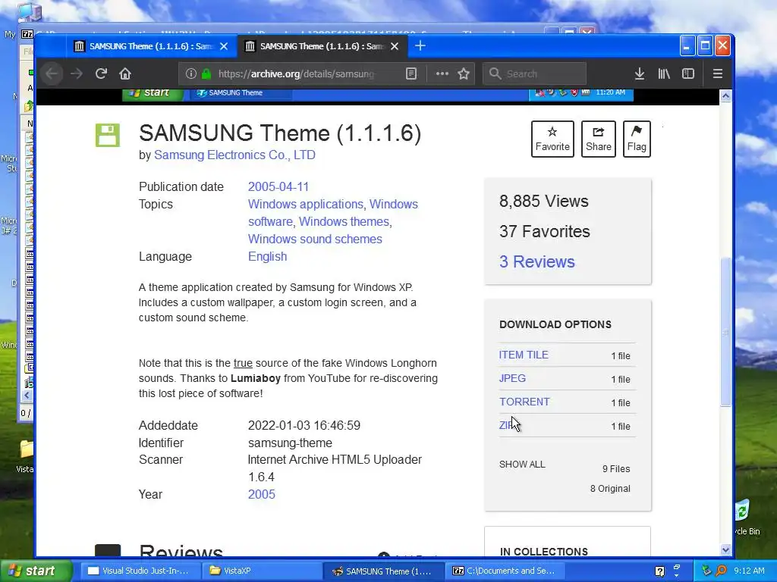777x582 pixels.
Task: Click the green padlock security icon
Action: pyautogui.click(x=206, y=74)
